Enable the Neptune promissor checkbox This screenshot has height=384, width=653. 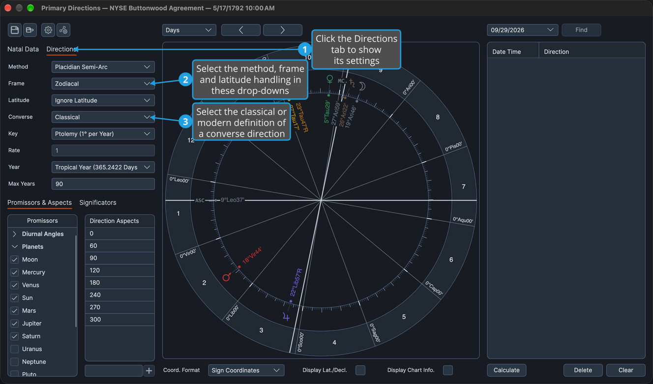point(15,362)
